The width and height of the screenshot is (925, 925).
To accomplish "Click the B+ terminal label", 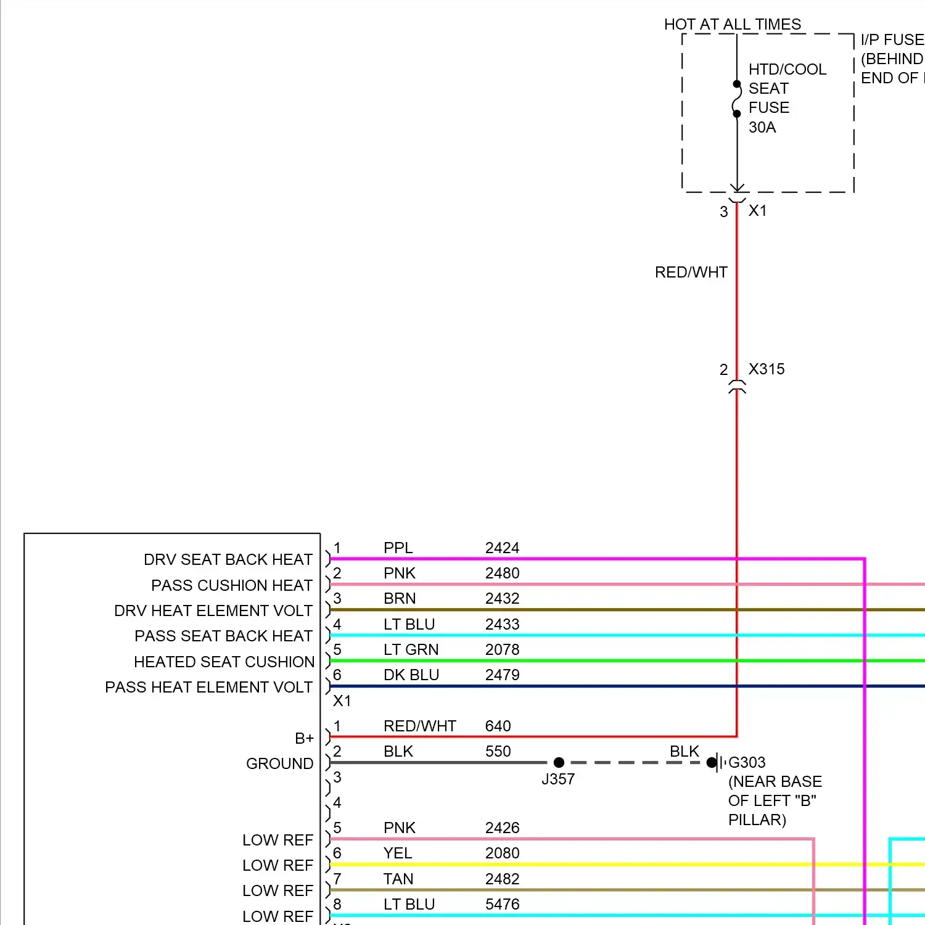I will [x=305, y=739].
